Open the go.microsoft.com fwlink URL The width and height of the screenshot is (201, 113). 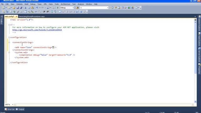point(37,30)
